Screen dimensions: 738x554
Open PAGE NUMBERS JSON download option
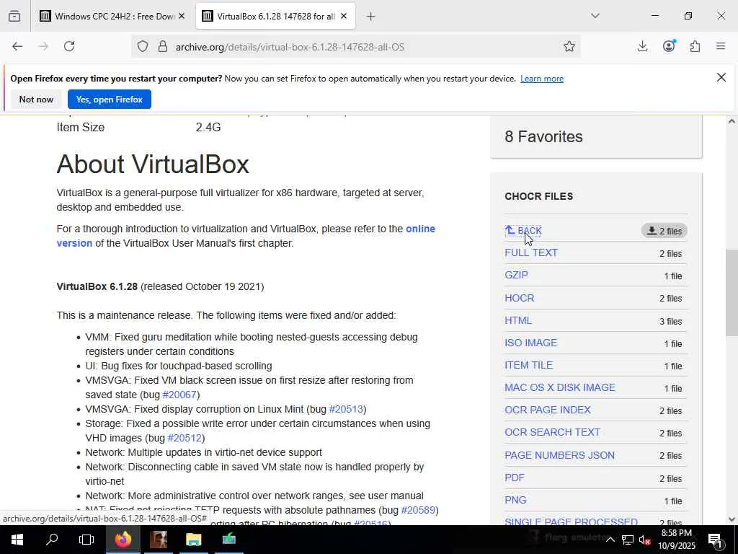coord(559,456)
